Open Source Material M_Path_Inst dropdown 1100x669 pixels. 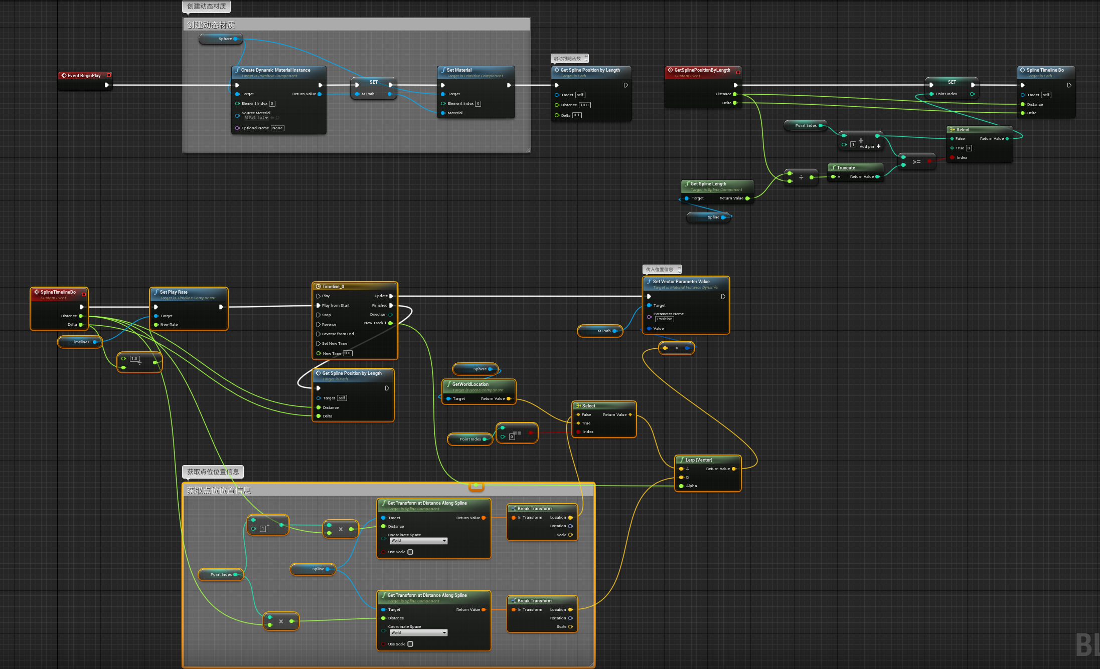[256, 118]
